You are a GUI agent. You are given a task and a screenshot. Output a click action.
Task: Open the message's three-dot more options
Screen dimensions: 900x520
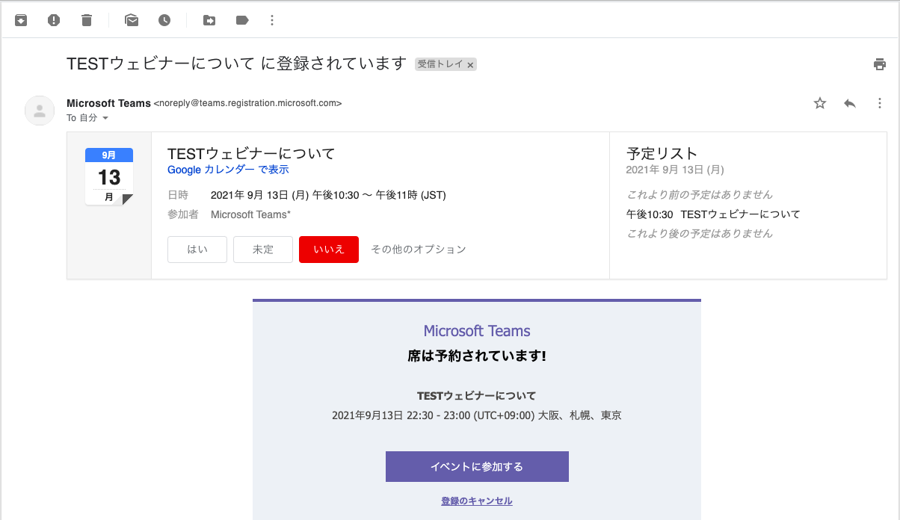[x=880, y=103]
